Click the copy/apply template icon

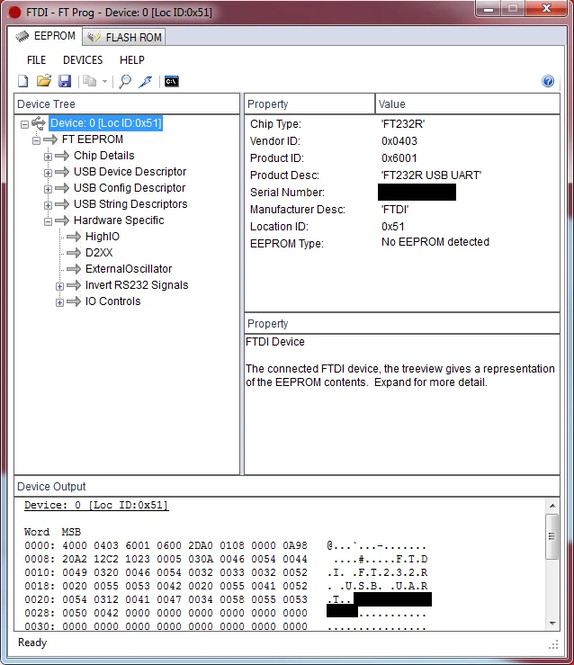[x=89, y=81]
